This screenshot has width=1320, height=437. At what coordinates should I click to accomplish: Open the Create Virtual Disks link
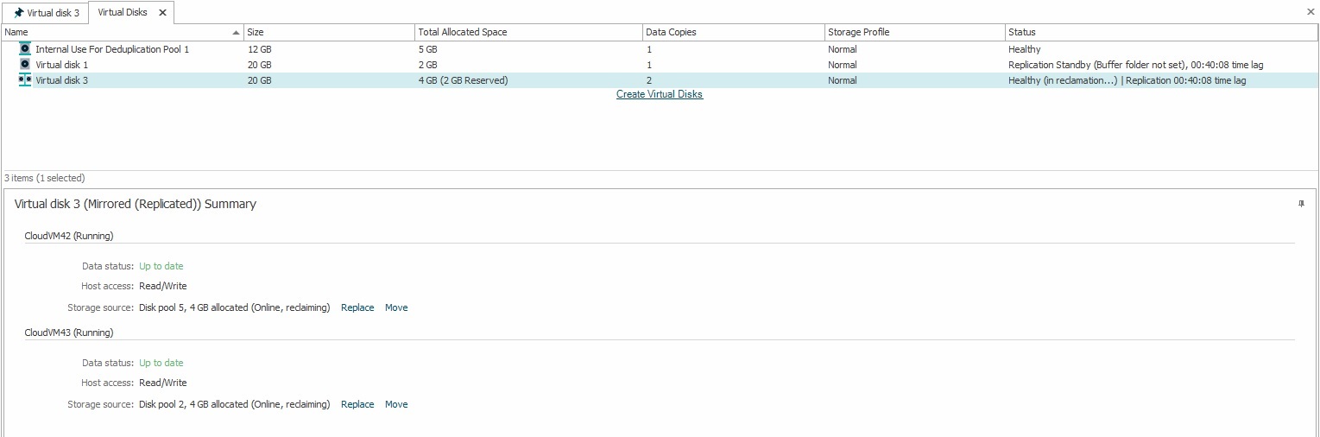pos(660,95)
